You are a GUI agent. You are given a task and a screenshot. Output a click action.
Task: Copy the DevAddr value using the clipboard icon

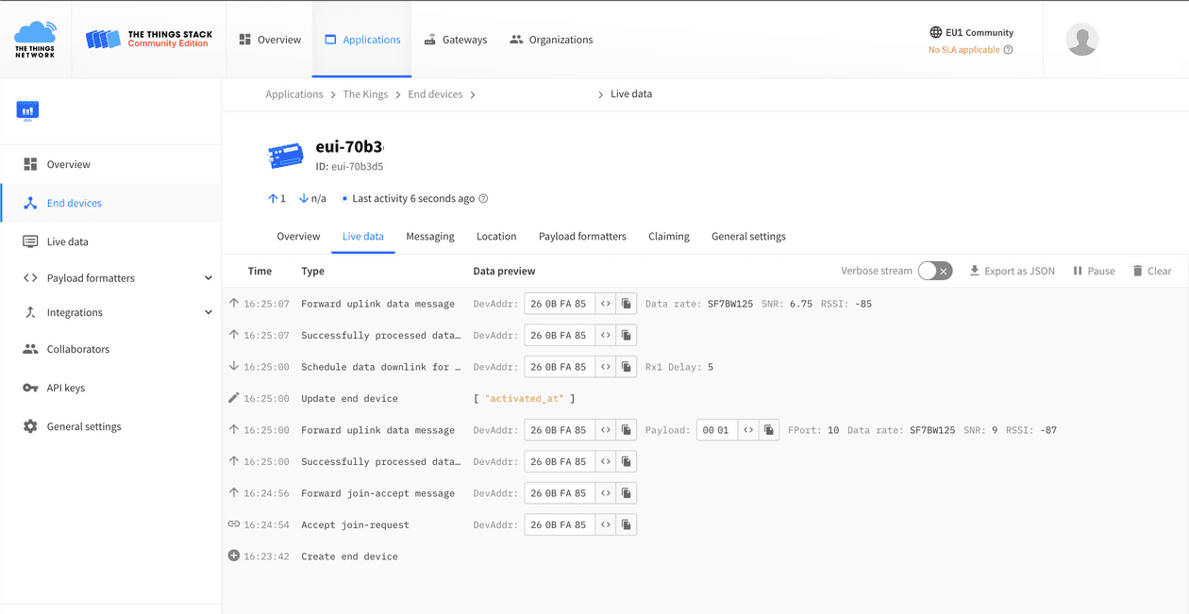pos(626,303)
